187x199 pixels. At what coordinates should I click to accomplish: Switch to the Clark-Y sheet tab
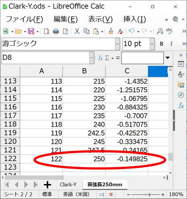pos(68,185)
